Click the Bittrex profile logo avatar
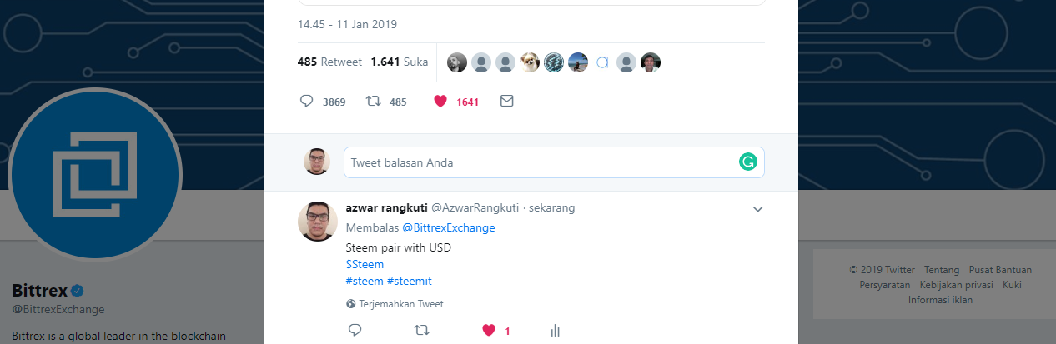Viewport: 1056px width, 344px height. [x=94, y=173]
